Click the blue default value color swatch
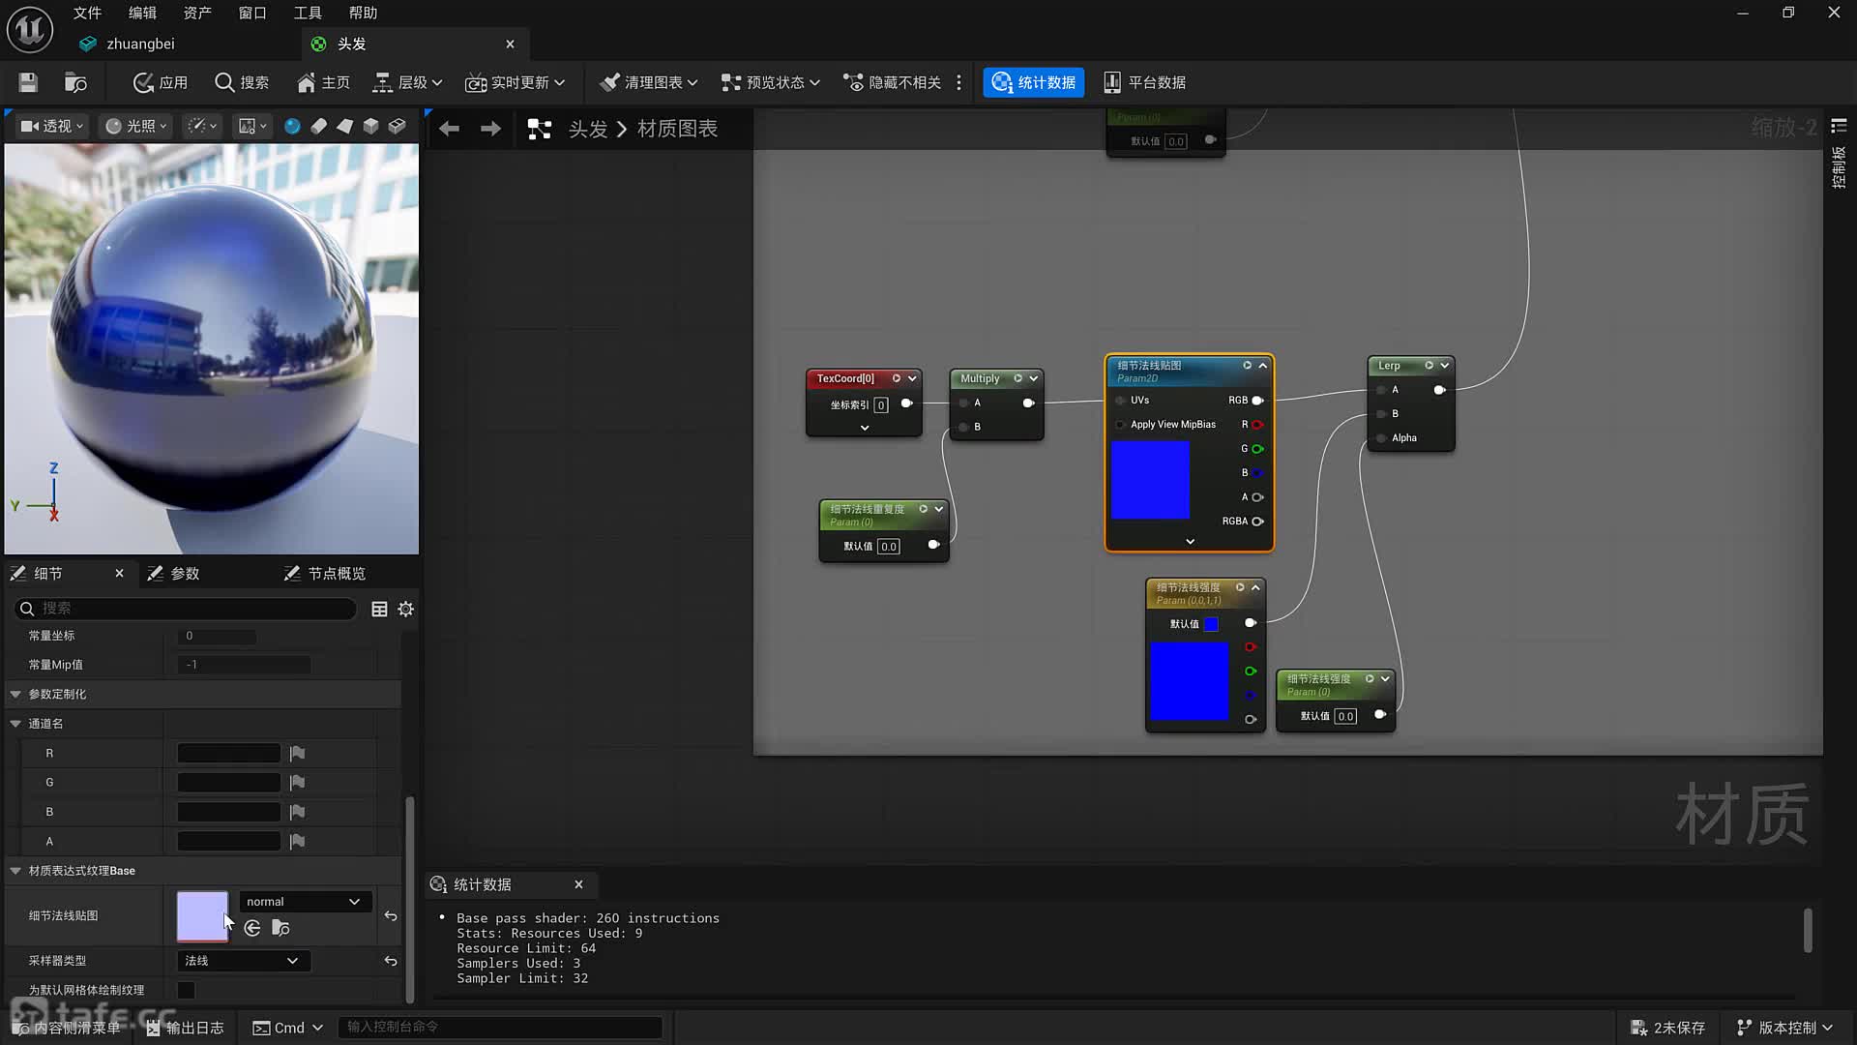 [x=1211, y=624]
